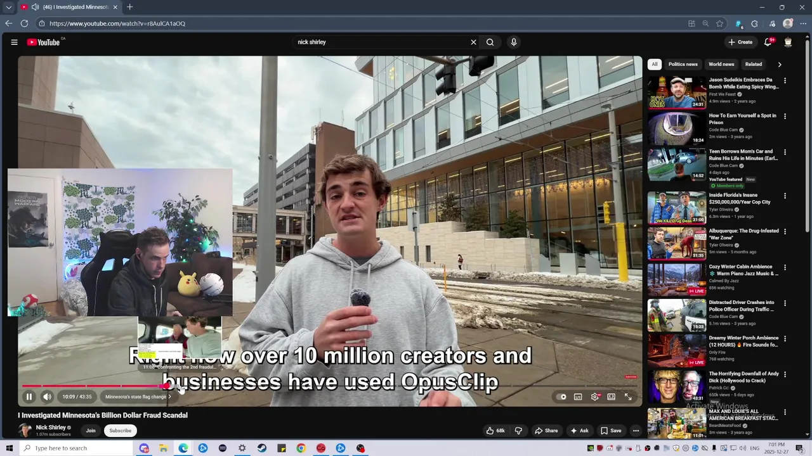
Task: Share the video
Action: coord(546,431)
